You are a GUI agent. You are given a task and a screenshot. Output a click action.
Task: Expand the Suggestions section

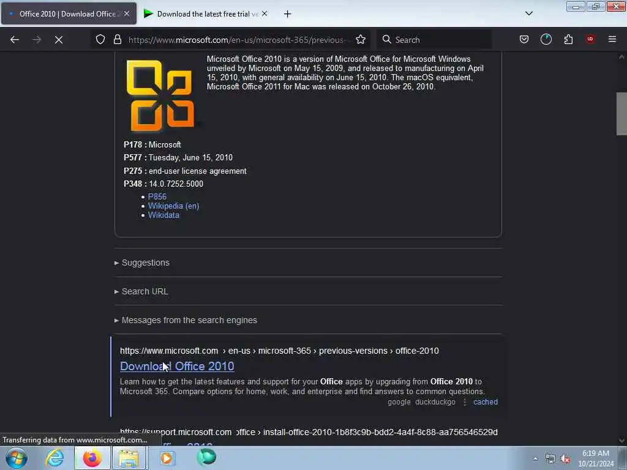142,263
